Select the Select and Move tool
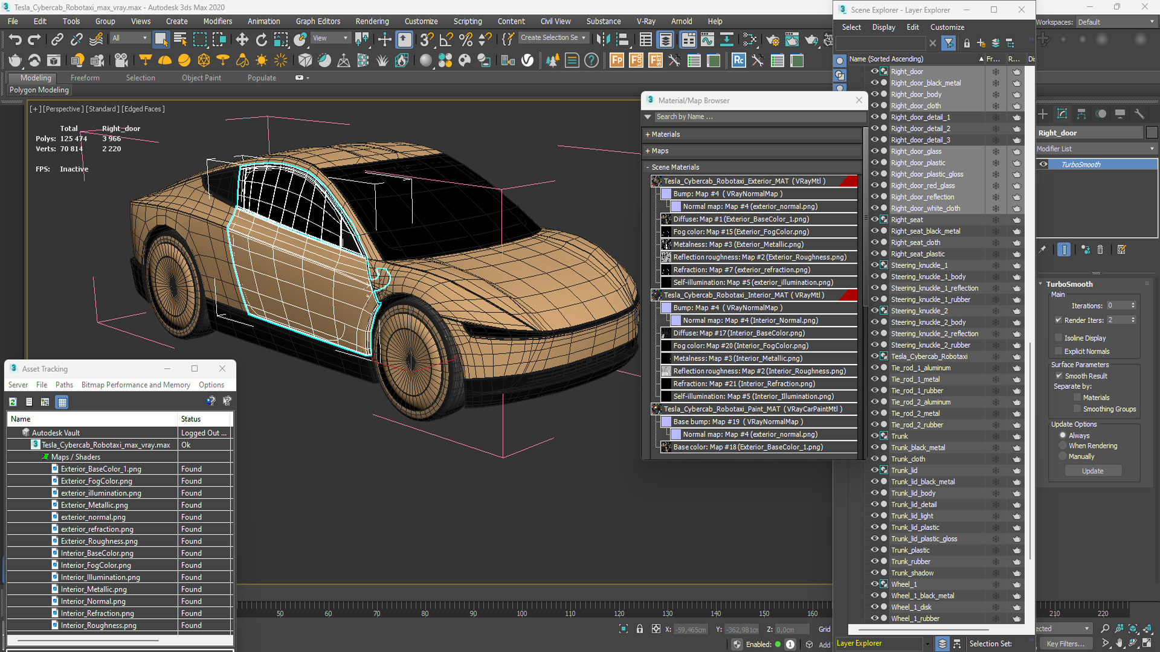Image resolution: width=1160 pixels, height=652 pixels. pos(242,40)
